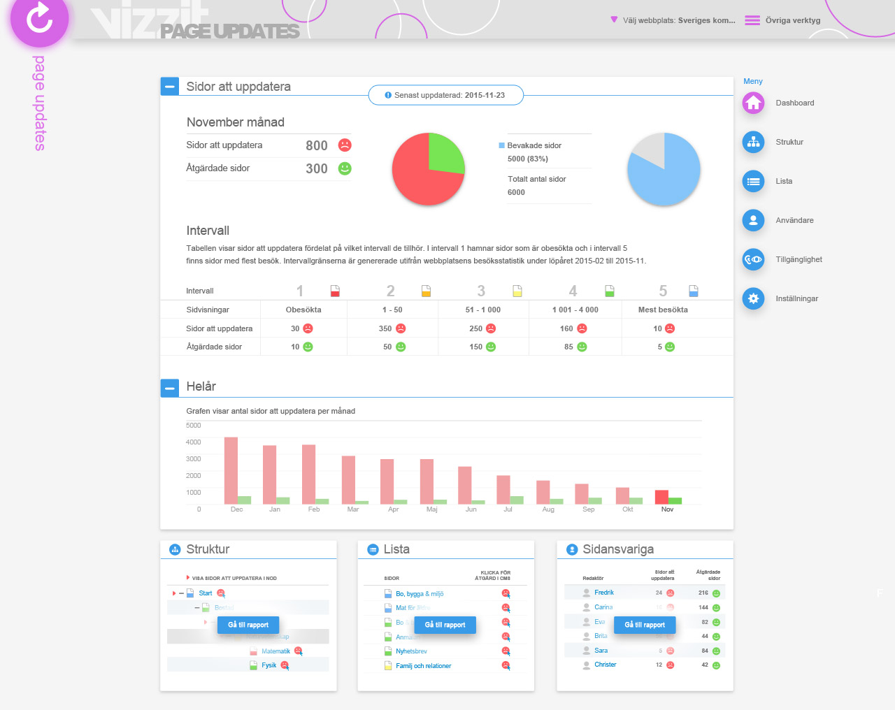Click the 'Obesökta' column header

303,310
